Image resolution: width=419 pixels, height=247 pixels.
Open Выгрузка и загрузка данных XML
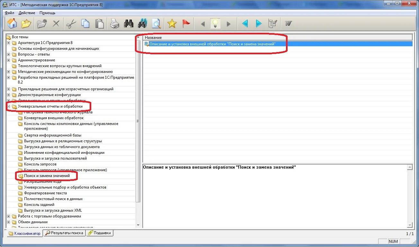(53, 210)
